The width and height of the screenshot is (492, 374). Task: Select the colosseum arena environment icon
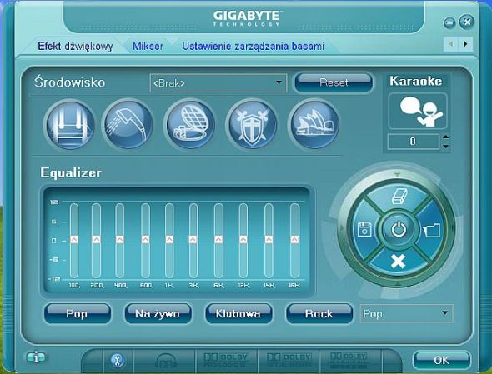(x=191, y=125)
